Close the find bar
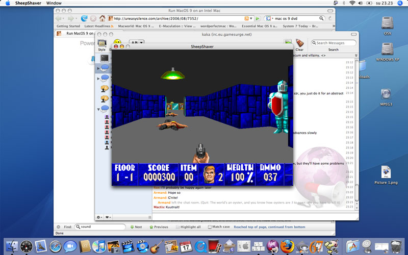 [59, 227]
